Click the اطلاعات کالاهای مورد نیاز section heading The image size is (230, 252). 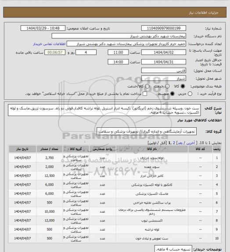coord(199,120)
